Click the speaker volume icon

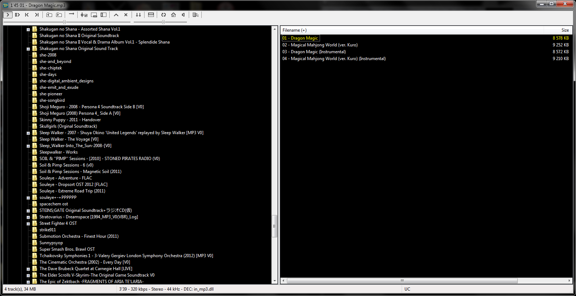point(183,15)
